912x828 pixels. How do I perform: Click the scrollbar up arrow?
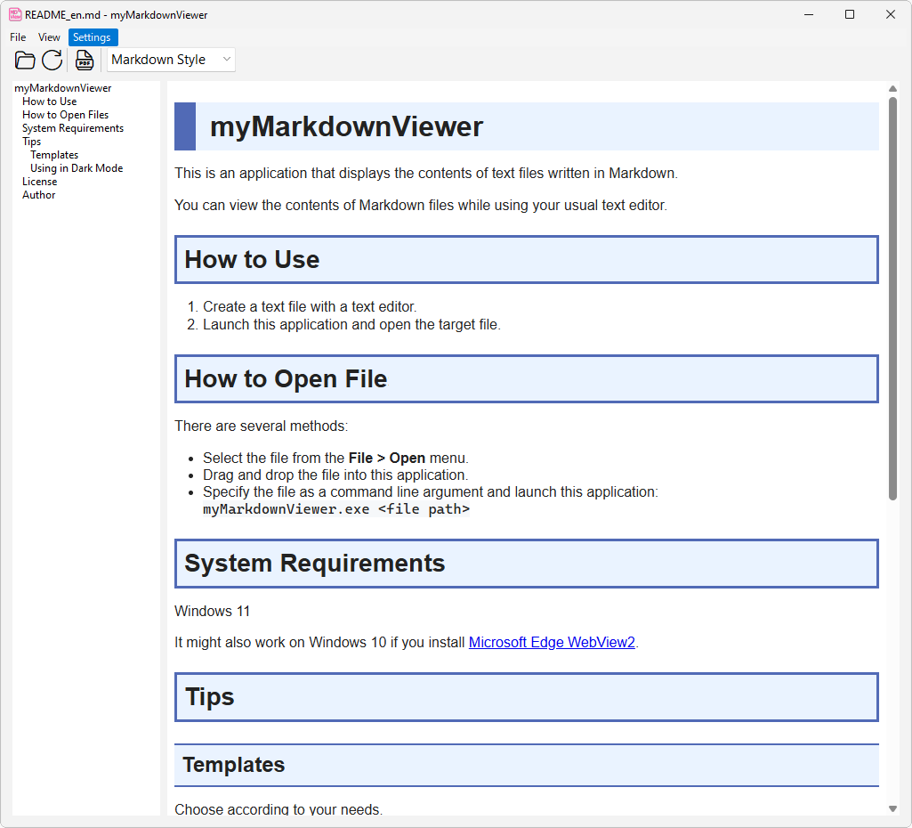892,89
